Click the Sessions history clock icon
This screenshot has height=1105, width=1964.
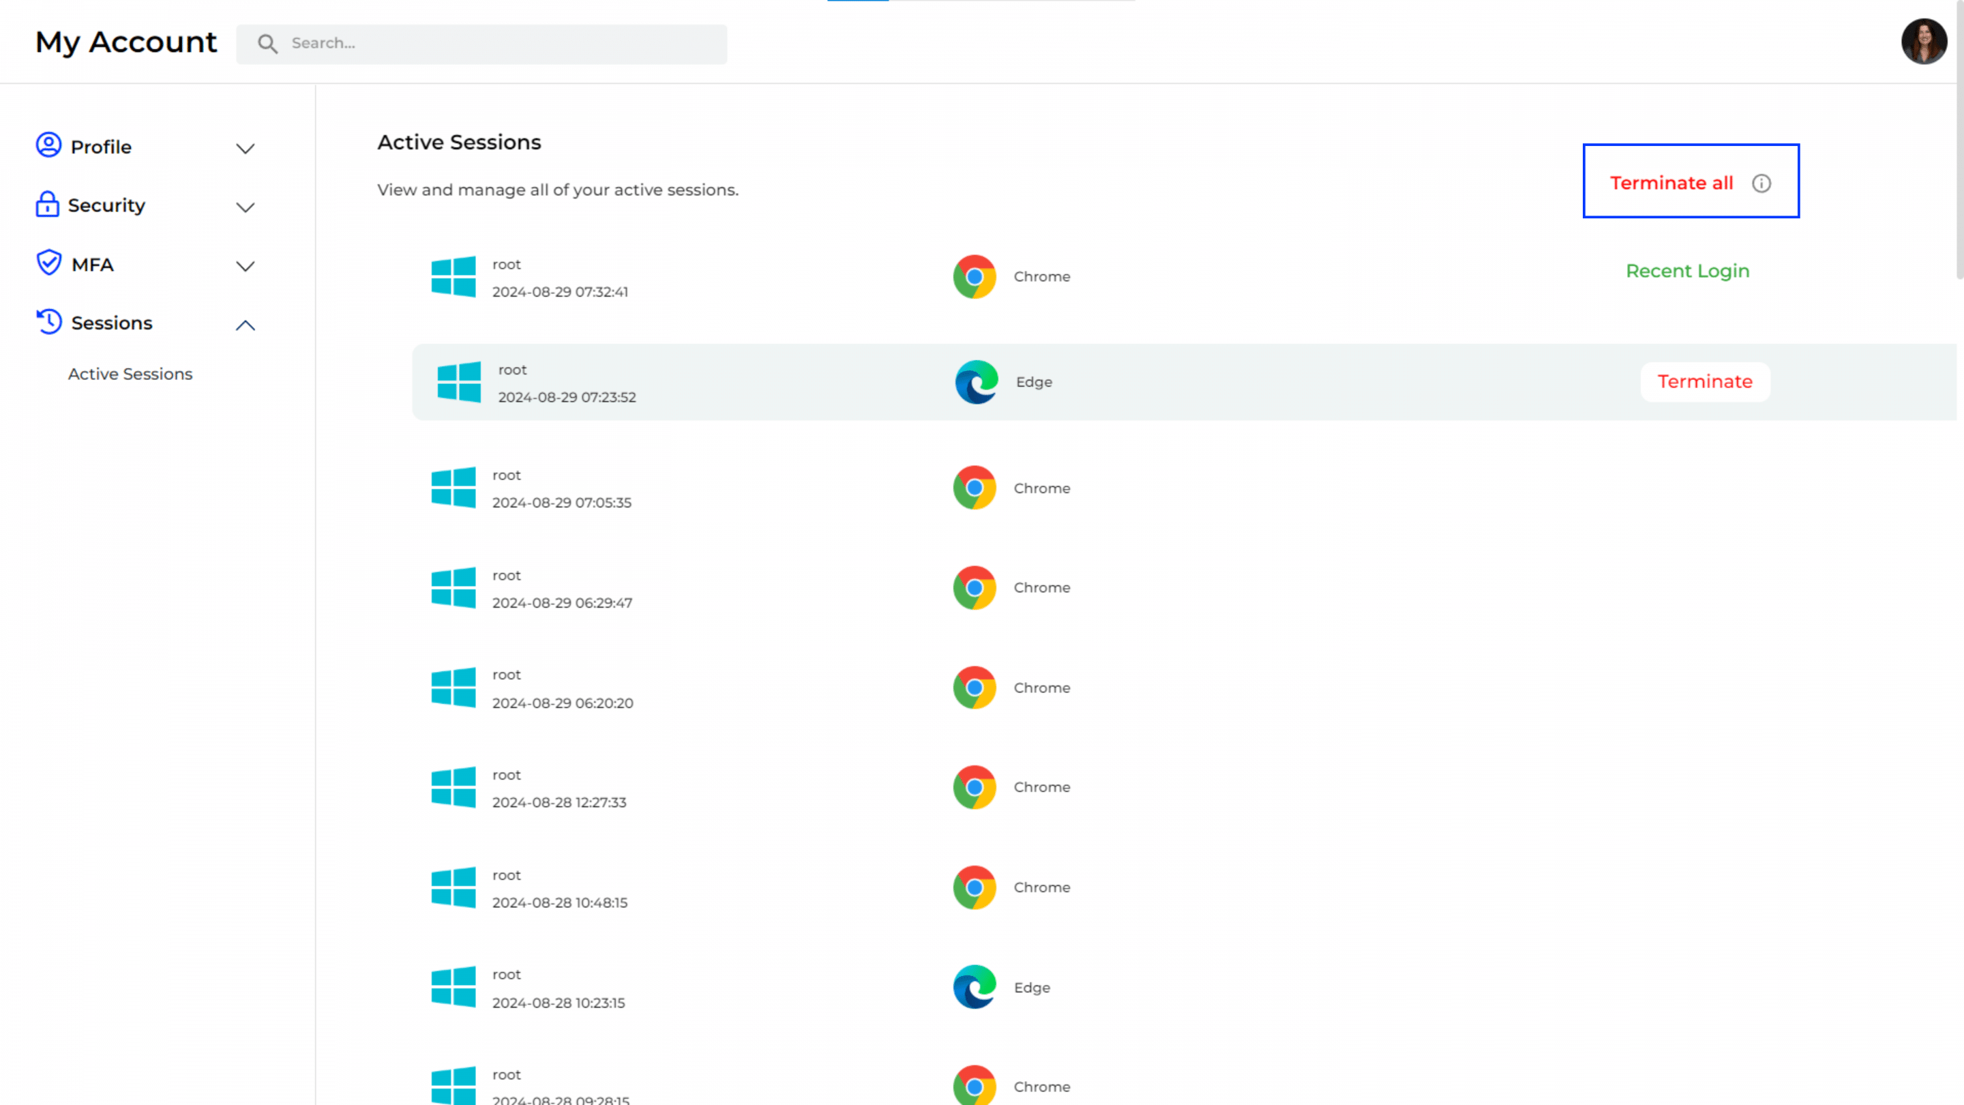click(x=49, y=321)
